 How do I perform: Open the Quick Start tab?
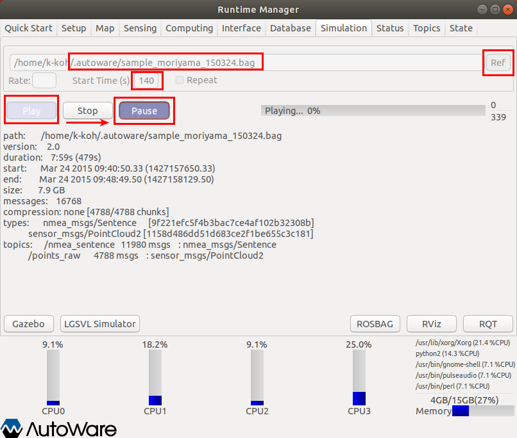click(28, 28)
